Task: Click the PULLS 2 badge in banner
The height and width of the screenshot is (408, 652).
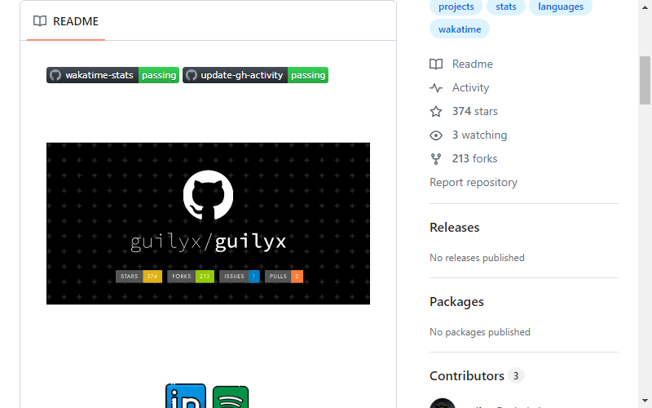Action: pos(284,277)
